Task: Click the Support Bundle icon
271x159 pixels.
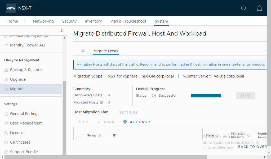Action: coord(6,152)
